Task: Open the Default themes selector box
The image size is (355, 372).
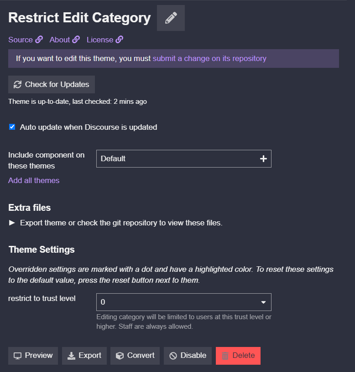Action: click(184, 159)
